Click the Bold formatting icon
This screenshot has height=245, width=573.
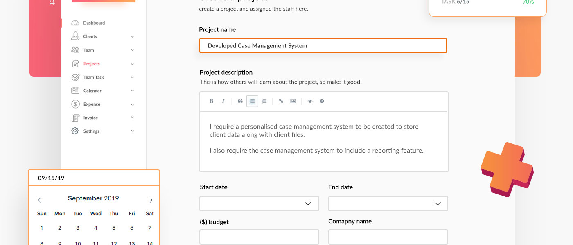[x=211, y=101]
